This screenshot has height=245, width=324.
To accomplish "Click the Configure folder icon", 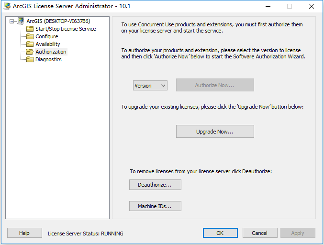I will pos(30,36).
